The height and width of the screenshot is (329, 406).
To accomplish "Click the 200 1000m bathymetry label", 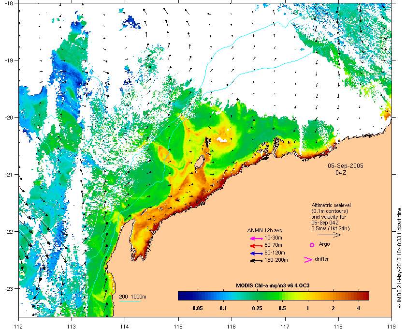I will (132, 297).
